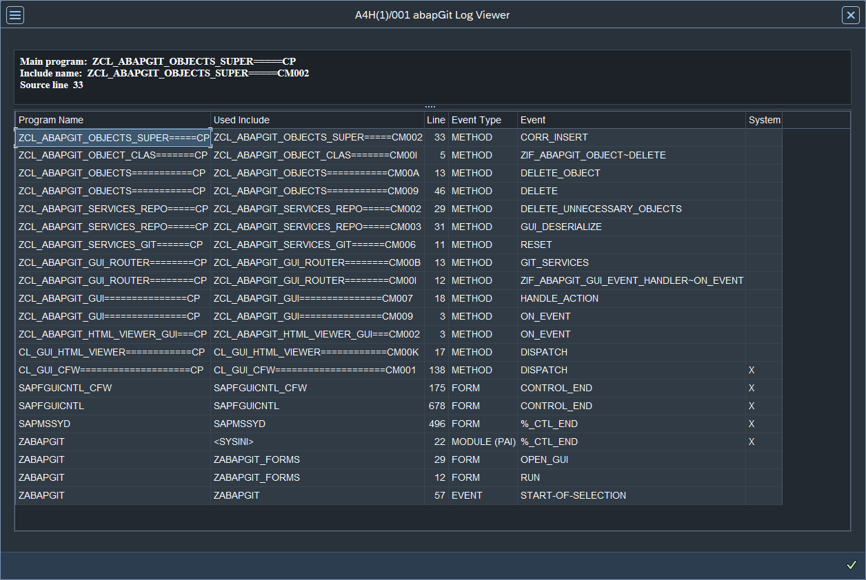Viewport: 866px width, 580px height.
Task: Select ZIF_ABAPGIT_GUI_EVENT_HANDLER~ON_EVENT cell
Action: [x=632, y=280]
